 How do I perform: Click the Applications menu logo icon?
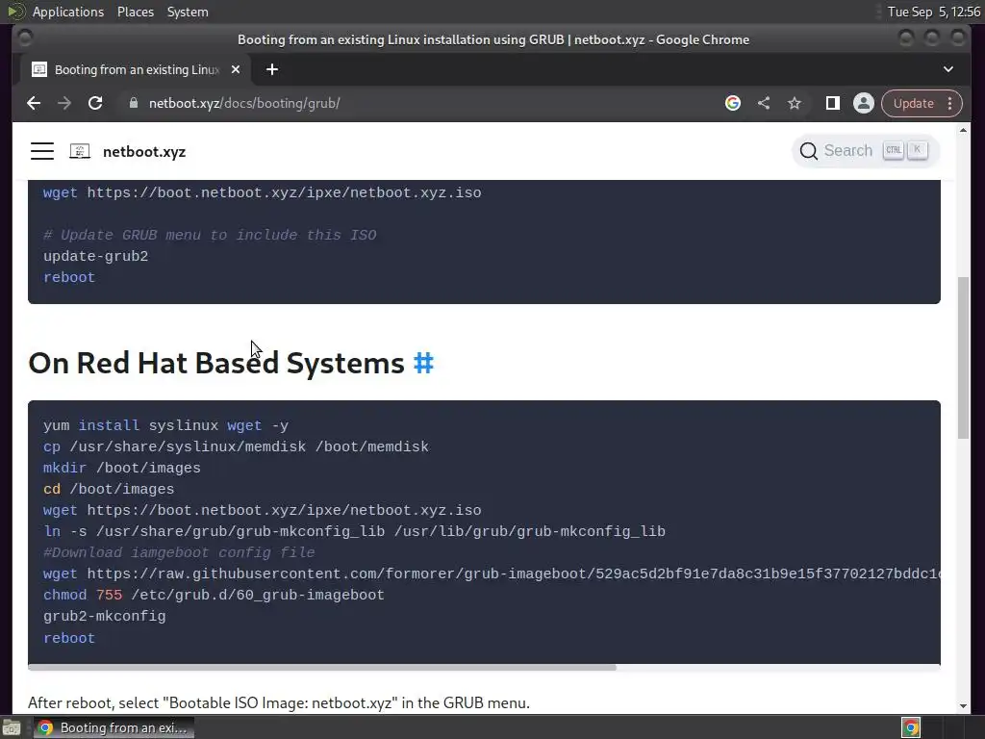15,12
